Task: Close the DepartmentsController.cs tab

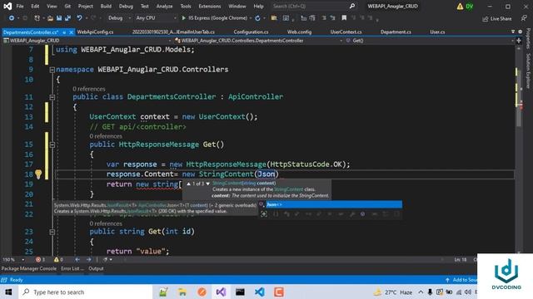Action: click(71, 32)
